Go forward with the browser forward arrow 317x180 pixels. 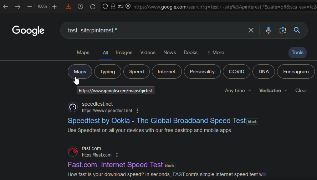point(18,7)
